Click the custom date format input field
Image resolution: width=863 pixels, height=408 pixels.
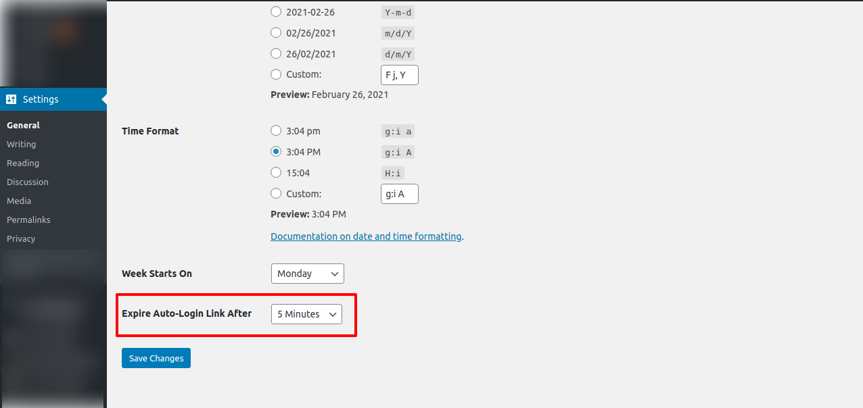(399, 74)
